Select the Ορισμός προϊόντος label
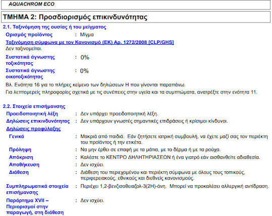This screenshot has width=272, height=216. (29, 35)
